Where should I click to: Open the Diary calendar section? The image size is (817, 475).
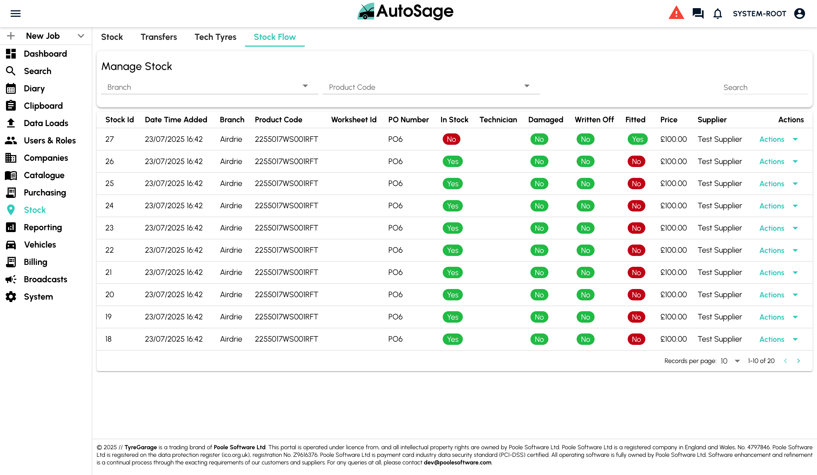coord(34,88)
